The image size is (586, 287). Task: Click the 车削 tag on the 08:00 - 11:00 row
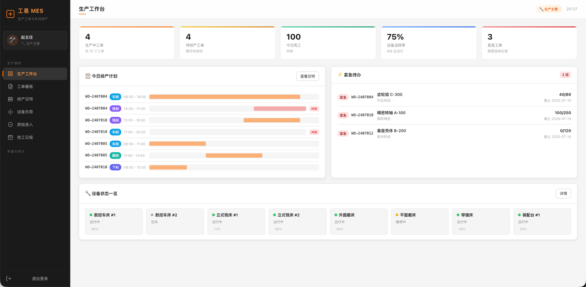[115, 144]
